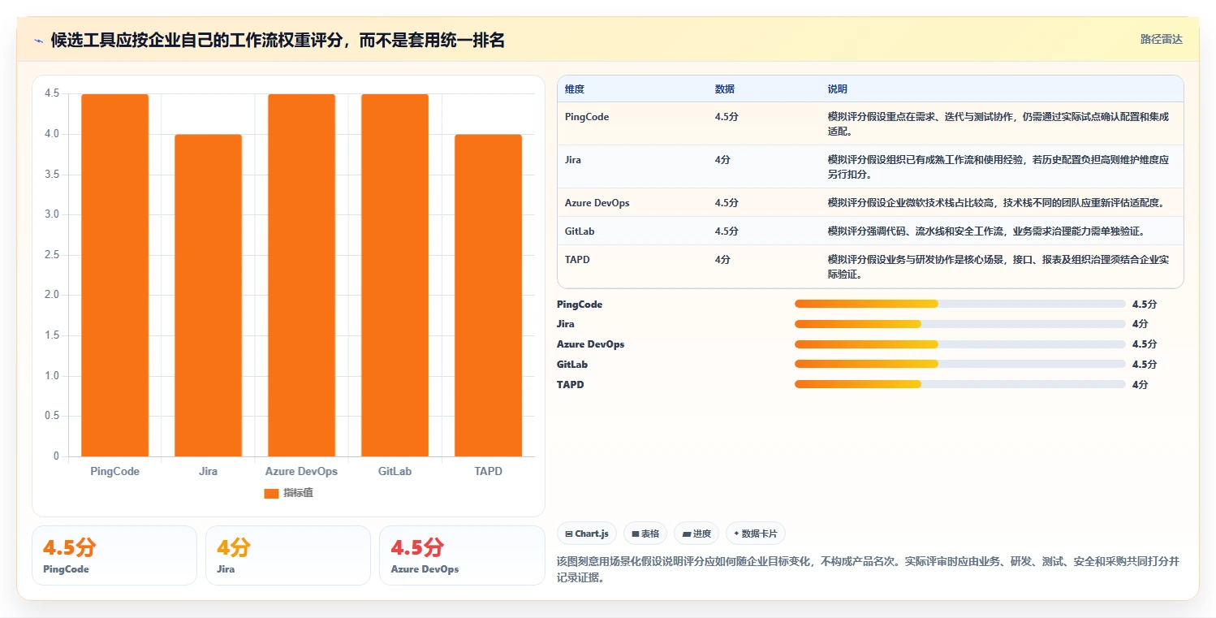Click the orange legend swatch for 指标值
This screenshot has width=1216, height=618.
[272, 494]
